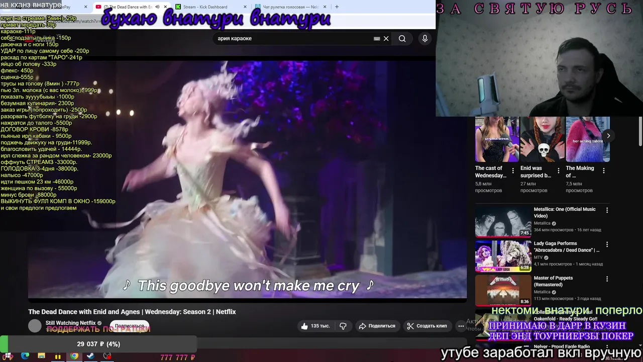Show next shorts with right chevron arrow
The width and height of the screenshot is (643, 362).
608,136
